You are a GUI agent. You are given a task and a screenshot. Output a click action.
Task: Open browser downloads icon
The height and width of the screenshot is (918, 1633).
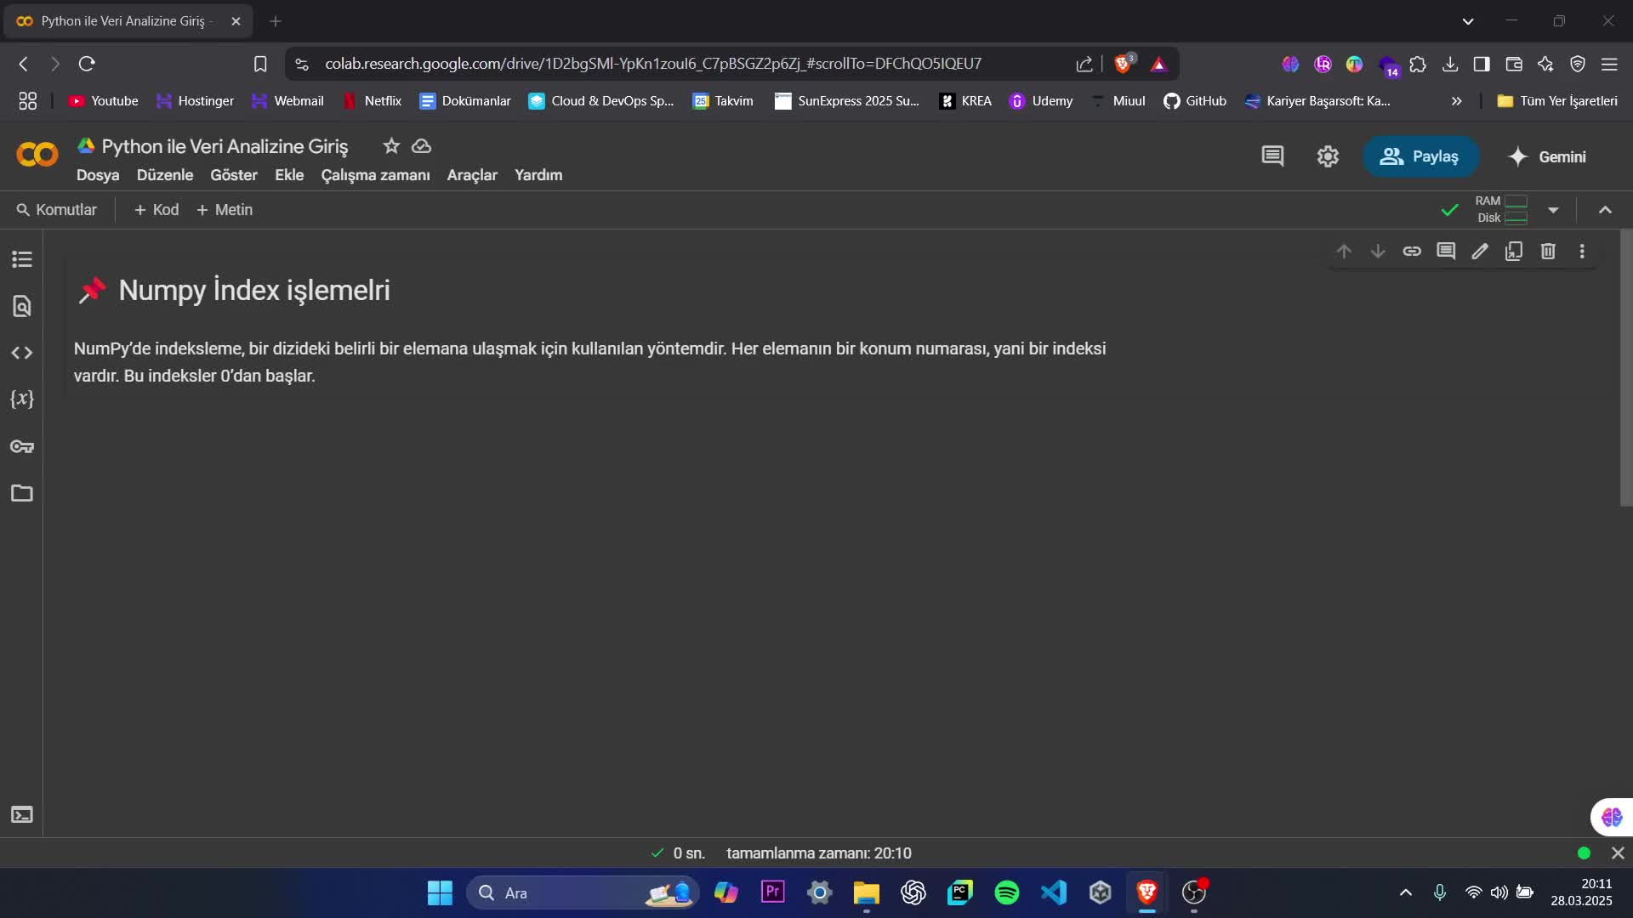(1450, 64)
